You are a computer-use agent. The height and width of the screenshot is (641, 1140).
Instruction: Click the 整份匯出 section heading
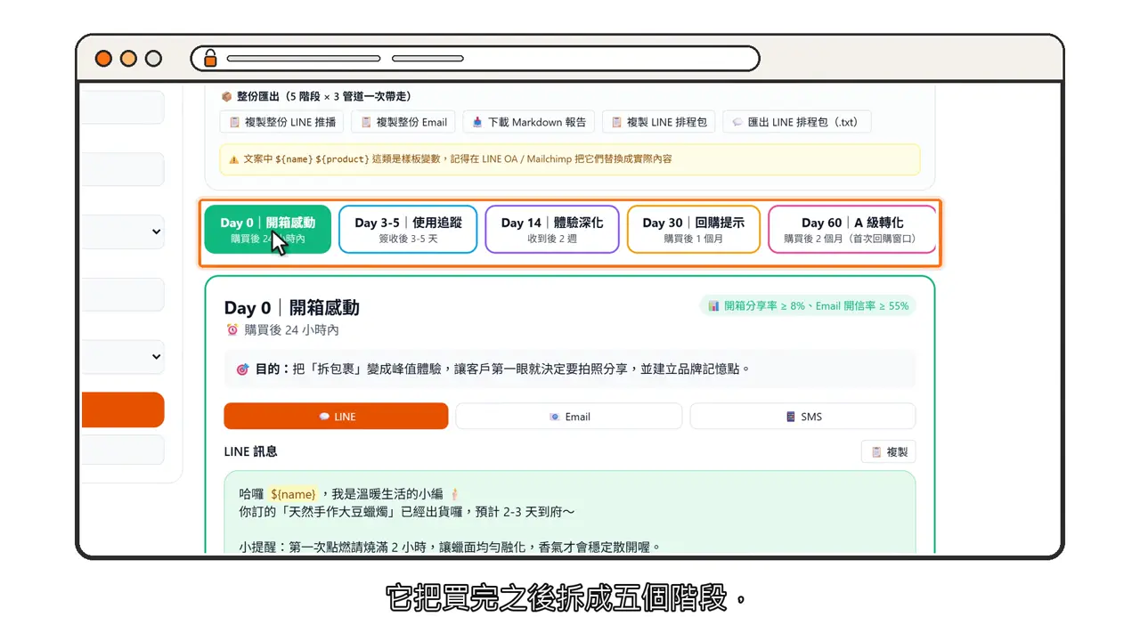pos(315,95)
